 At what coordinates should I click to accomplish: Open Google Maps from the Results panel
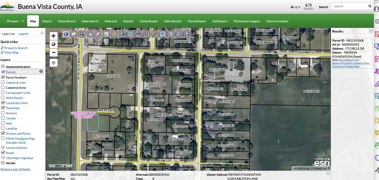click(x=353, y=66)
